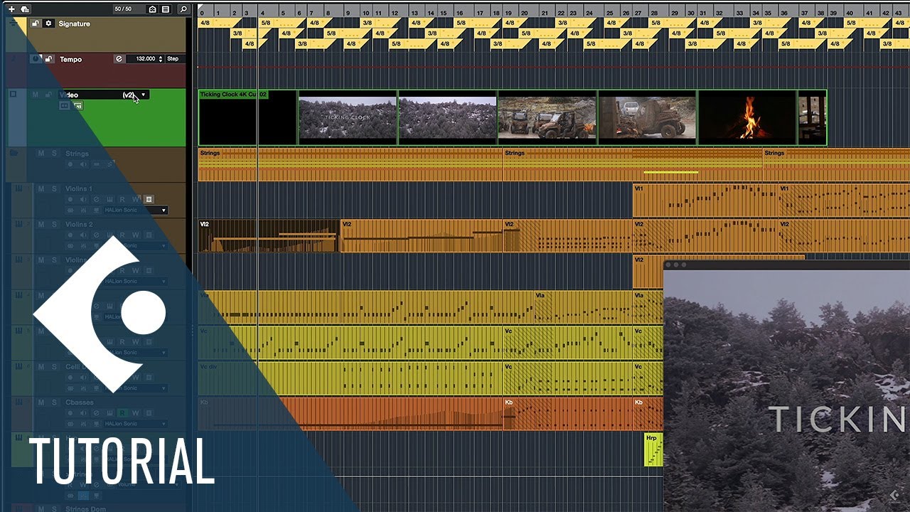Open the tempo editor 'e' icon
Viewport: 910px width, 512px height.
pos(119,59)
